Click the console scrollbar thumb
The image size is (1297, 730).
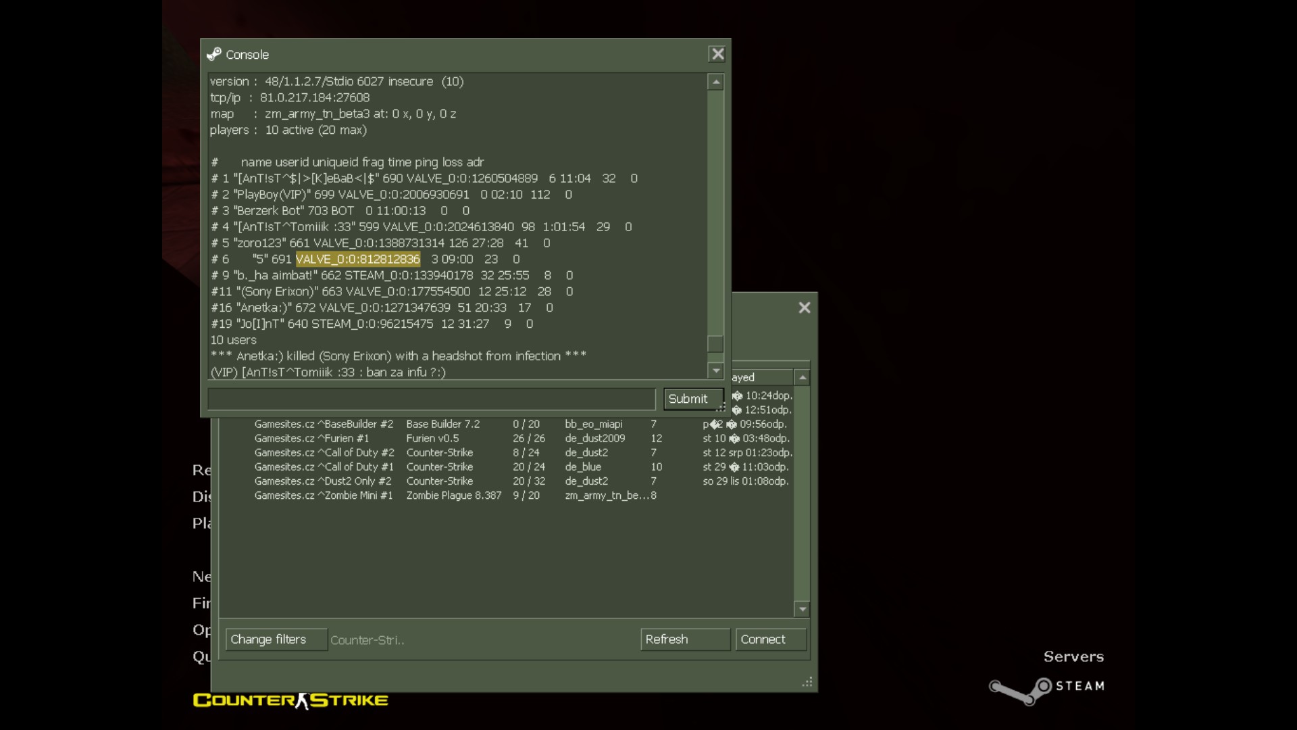[715, 343]
